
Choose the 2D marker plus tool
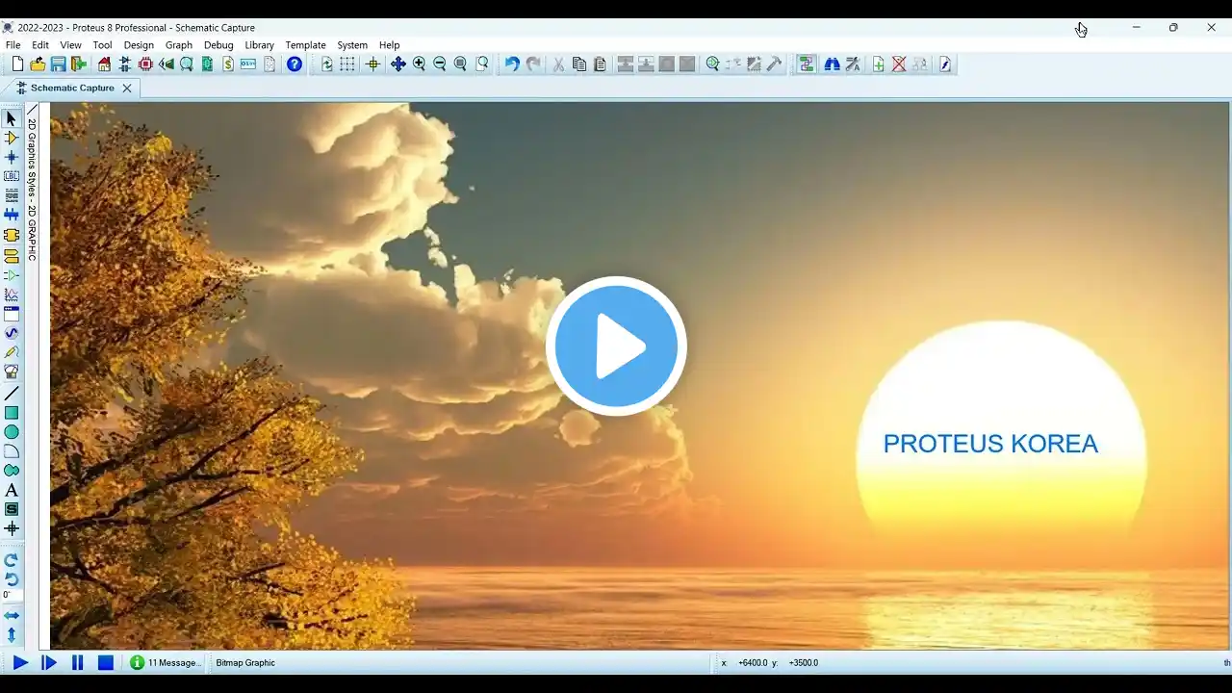point(12,528)
